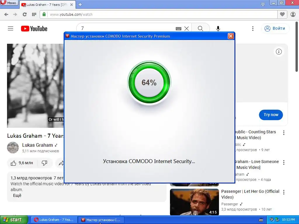
Task: Click the 5,11 млн подписчиков text
Action: coord(40,151)
